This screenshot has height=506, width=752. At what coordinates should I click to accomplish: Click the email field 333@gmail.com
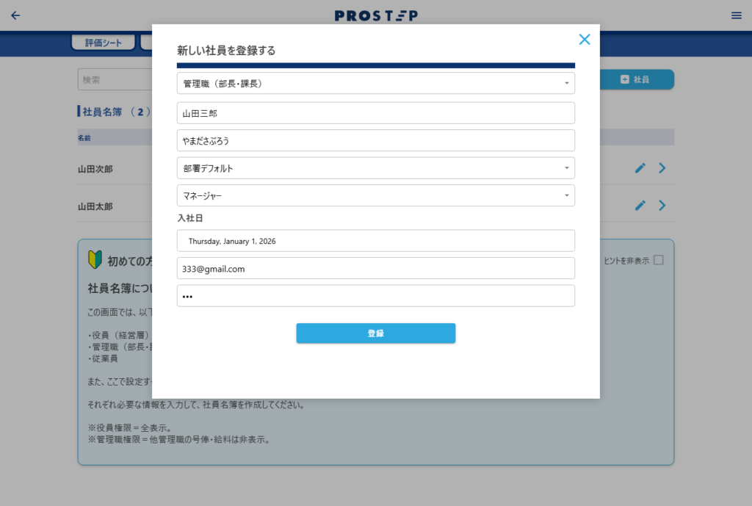pyautogui.click(x=375, y=269)
